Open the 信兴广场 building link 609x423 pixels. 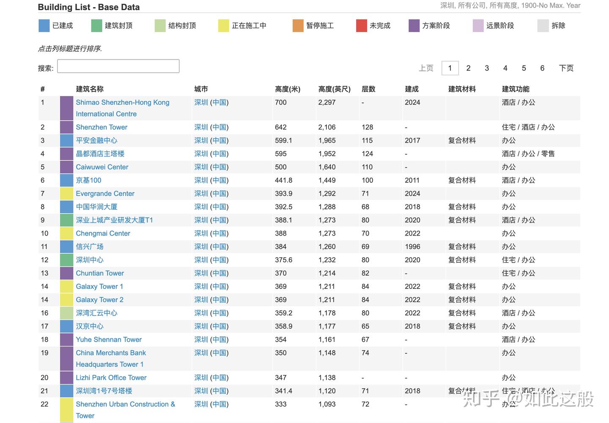(x=90, y=247)
